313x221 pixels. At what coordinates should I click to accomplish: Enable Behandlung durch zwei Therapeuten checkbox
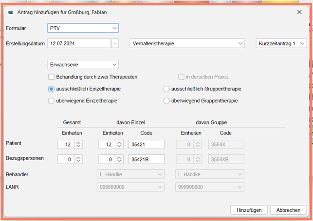(x=51, y=77)
